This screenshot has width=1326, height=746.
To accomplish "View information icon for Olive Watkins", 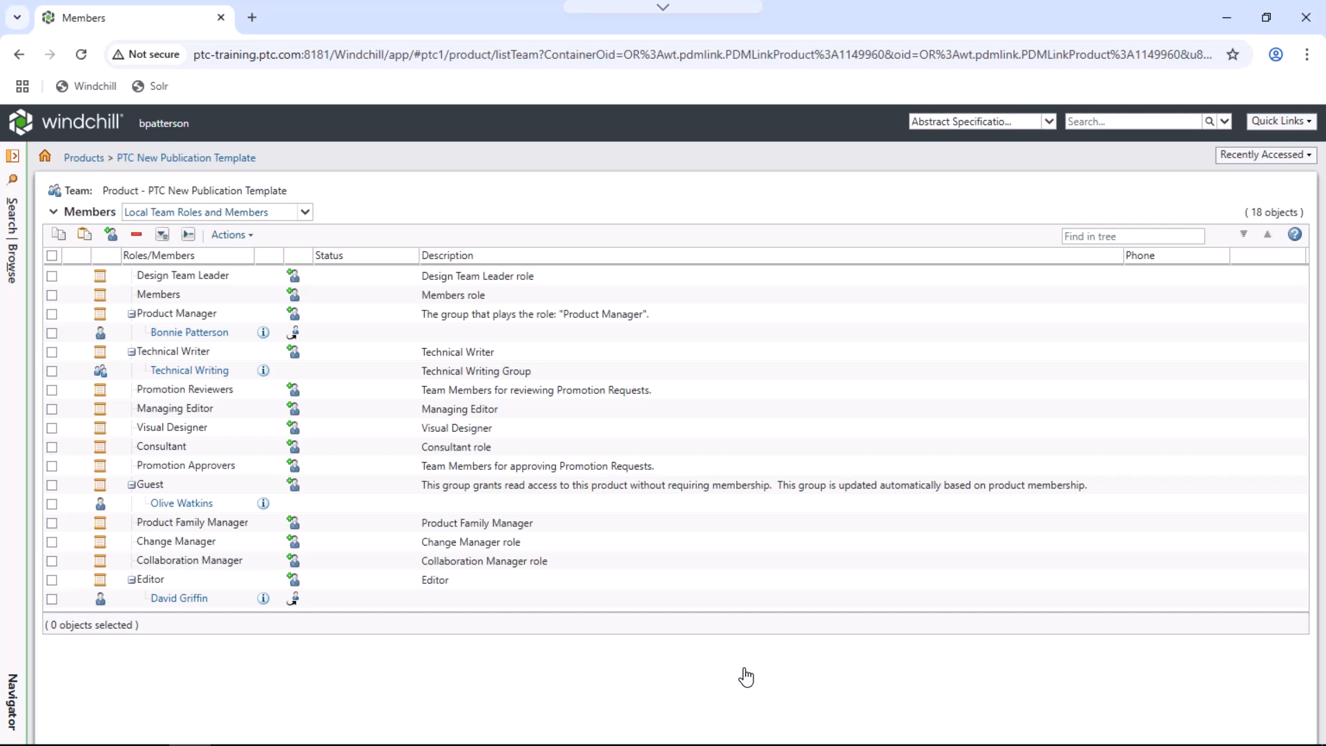I will pos(263,504).
